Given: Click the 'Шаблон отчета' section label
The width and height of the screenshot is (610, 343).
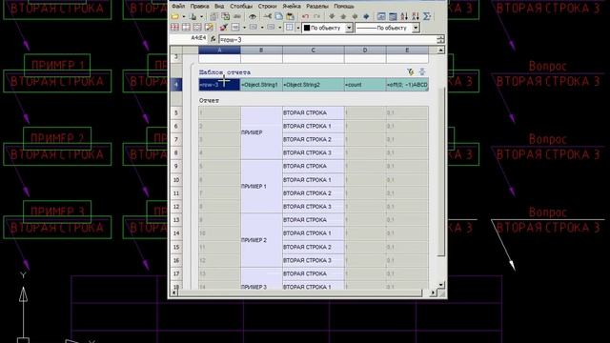Looking at the screenshot, I should [225, 72].
